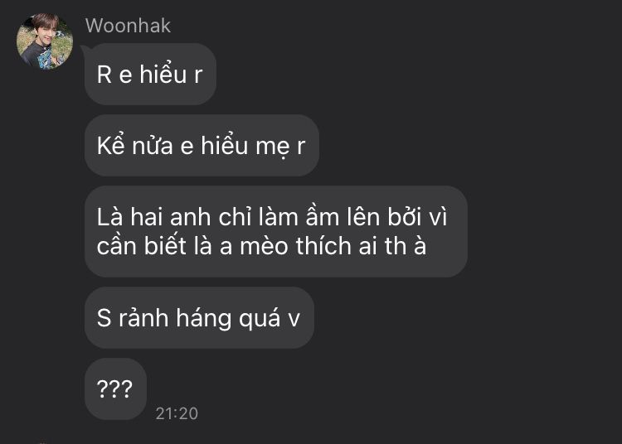Select the message "S rảnh háng quá v"
Viewport: 622px width, 444px height.
click(x=199, y=317)
